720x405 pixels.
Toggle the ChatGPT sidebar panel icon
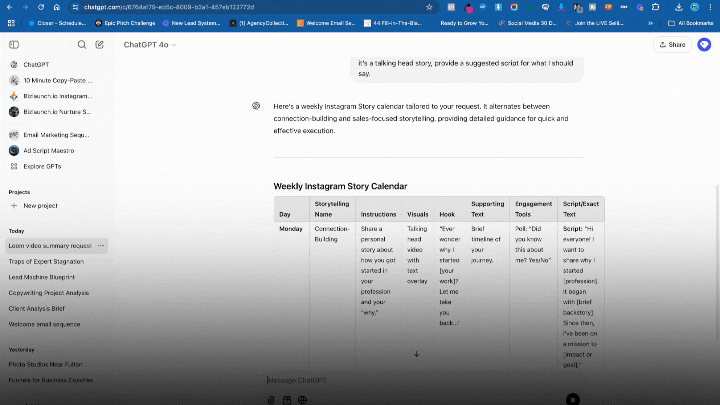coord(14,45)
